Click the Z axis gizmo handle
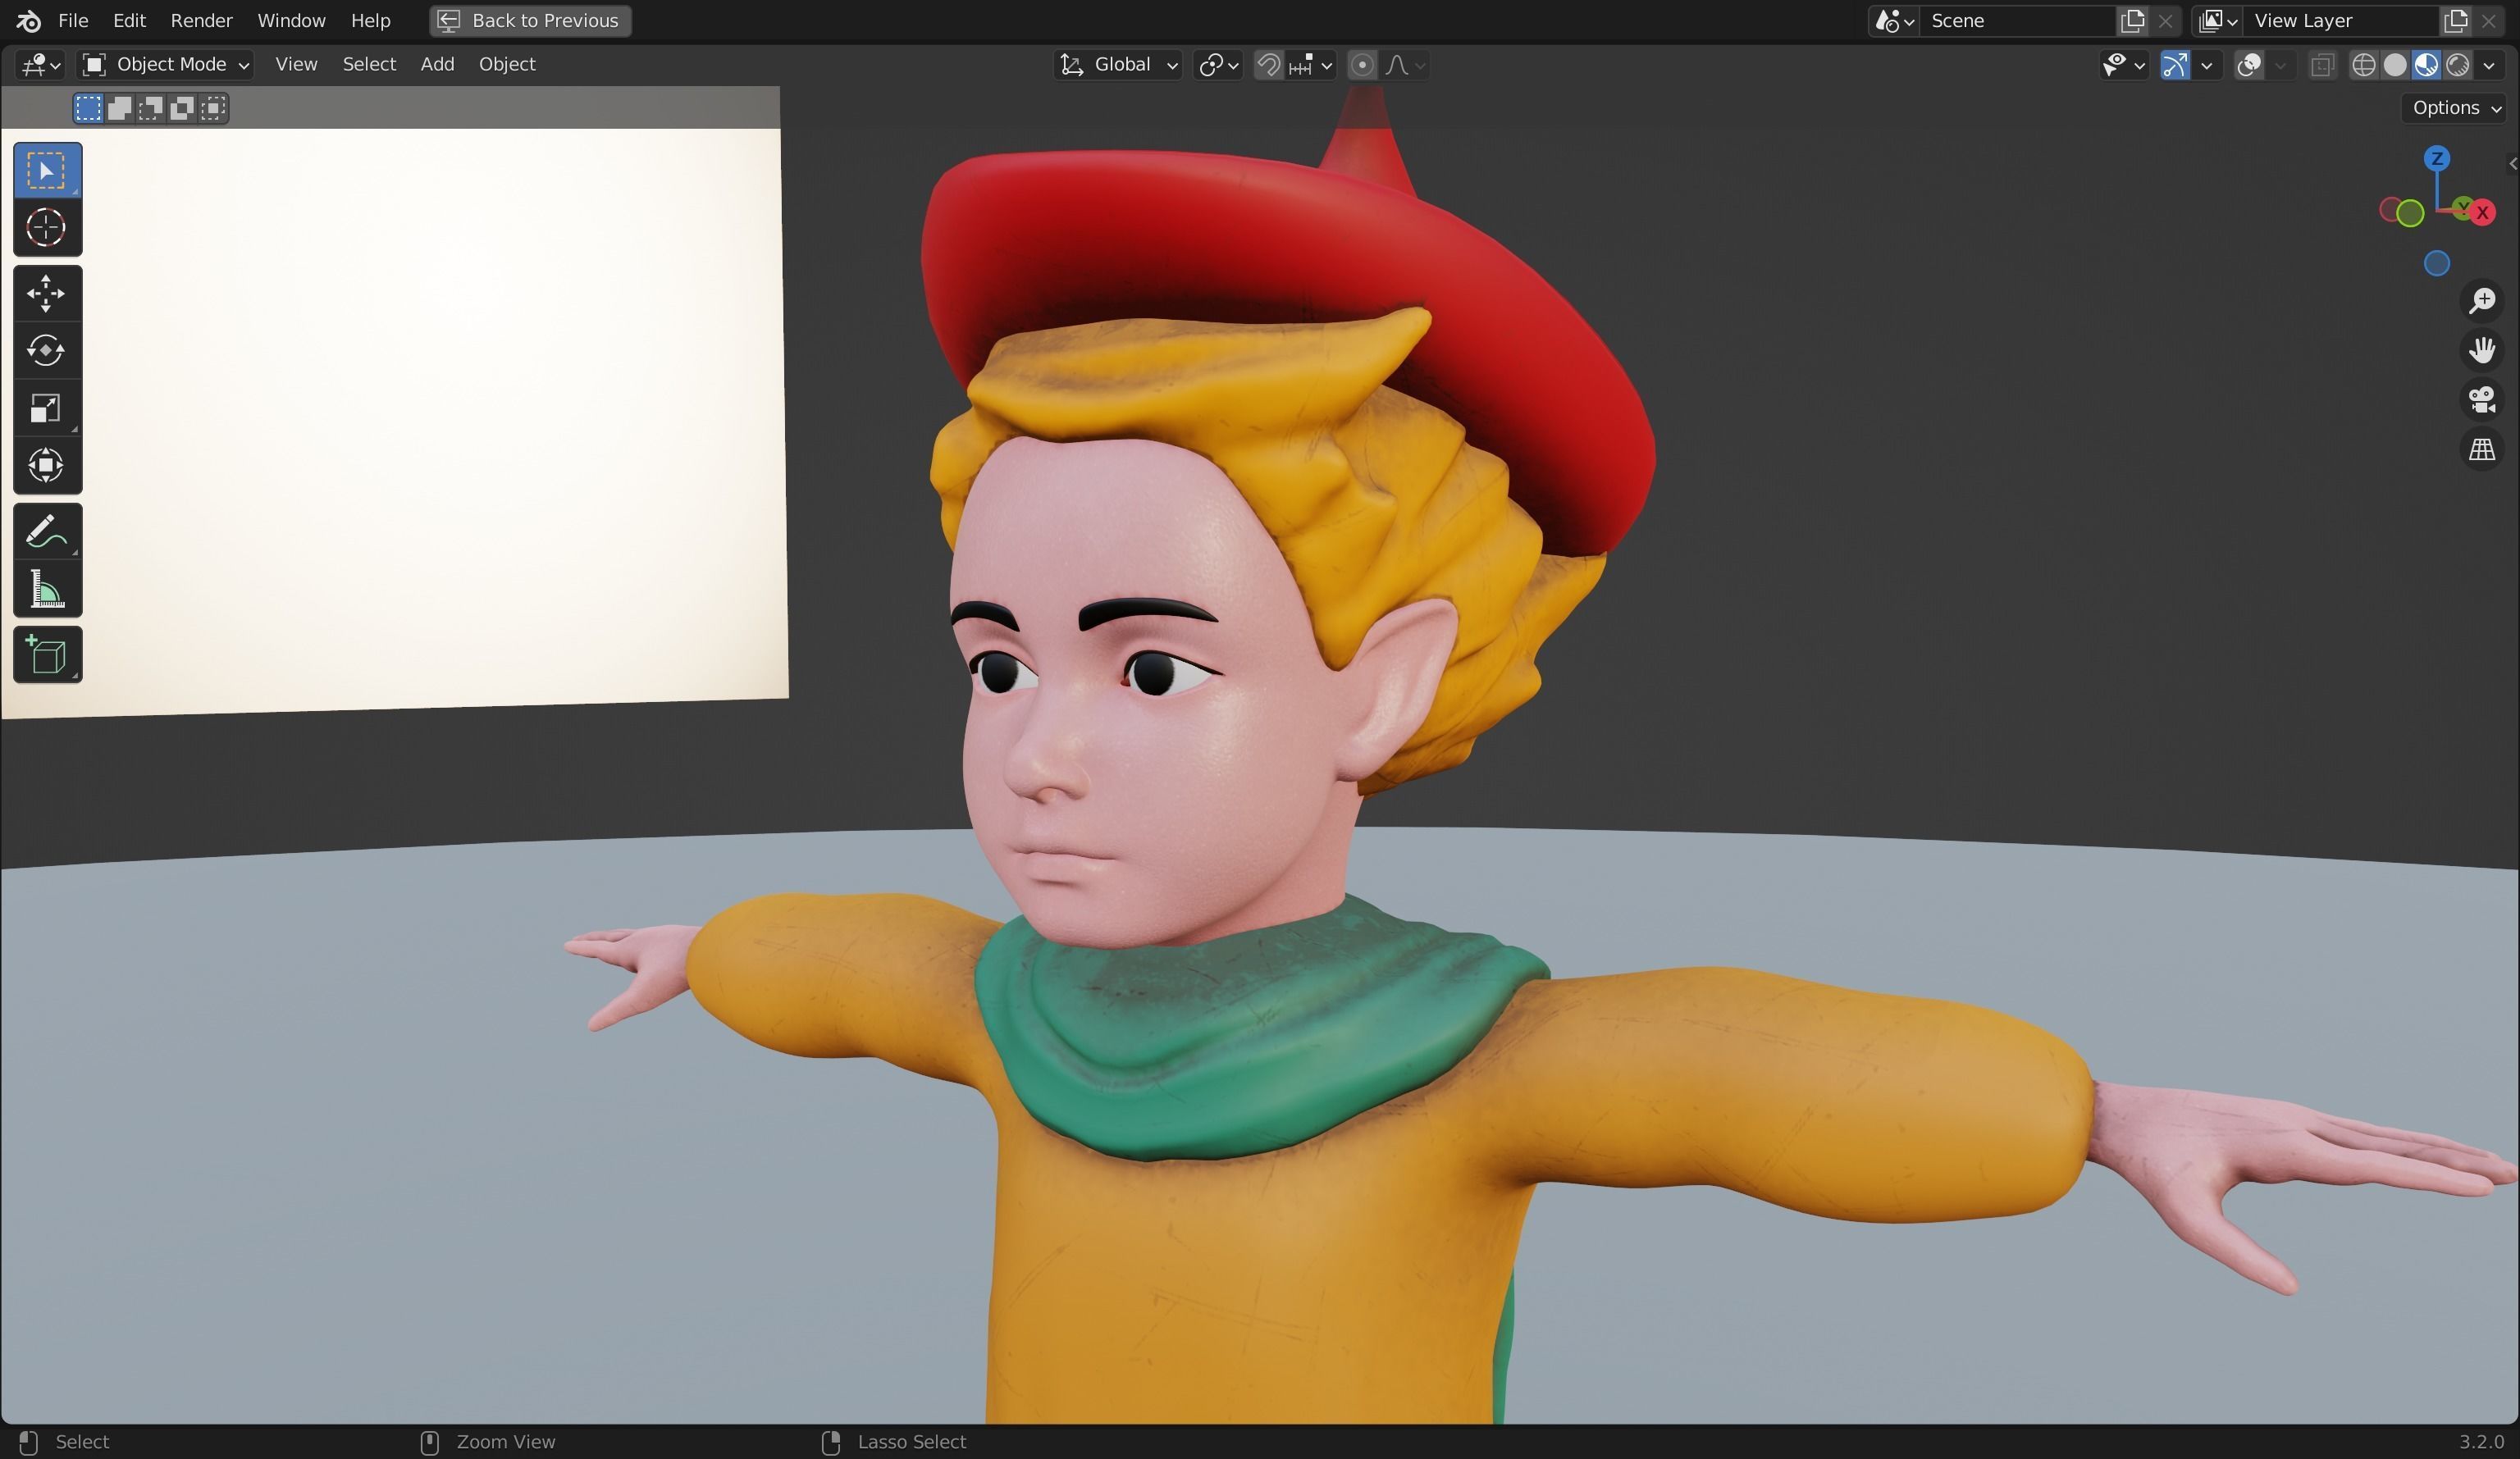Screen dimensions: 2520x1459 (x=2437, y=159)
